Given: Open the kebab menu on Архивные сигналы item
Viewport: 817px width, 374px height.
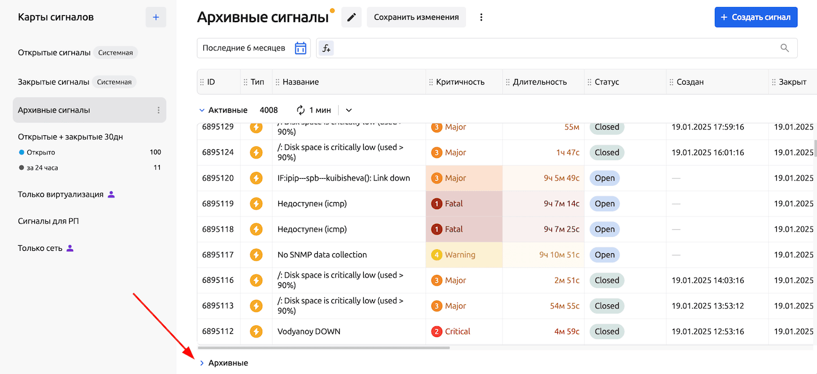Looking at the screenshot, I should pos(159,110).
